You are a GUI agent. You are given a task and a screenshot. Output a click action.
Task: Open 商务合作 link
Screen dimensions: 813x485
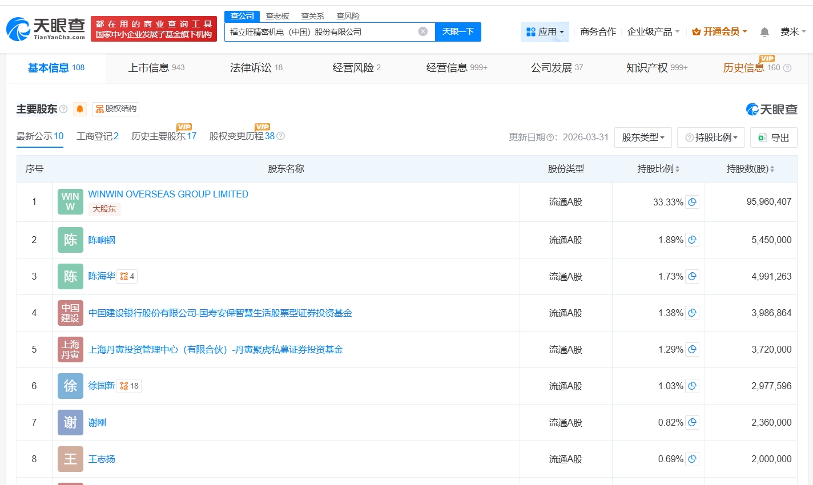598,32
